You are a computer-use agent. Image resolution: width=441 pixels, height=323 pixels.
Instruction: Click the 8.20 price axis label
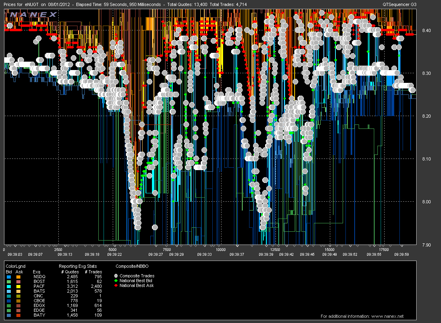[x=426, y=116]
